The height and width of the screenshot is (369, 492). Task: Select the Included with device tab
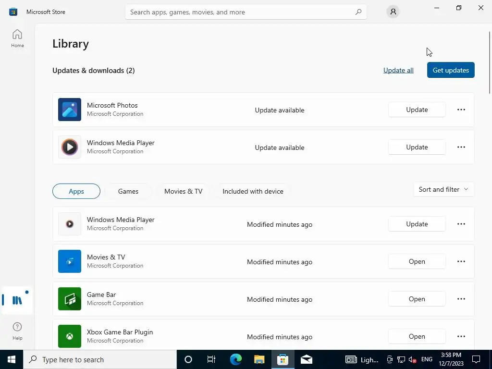(x=253, y=191)
